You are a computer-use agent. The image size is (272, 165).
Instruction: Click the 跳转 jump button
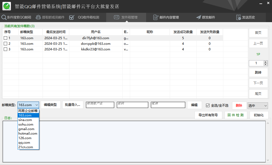pos(258,73)
